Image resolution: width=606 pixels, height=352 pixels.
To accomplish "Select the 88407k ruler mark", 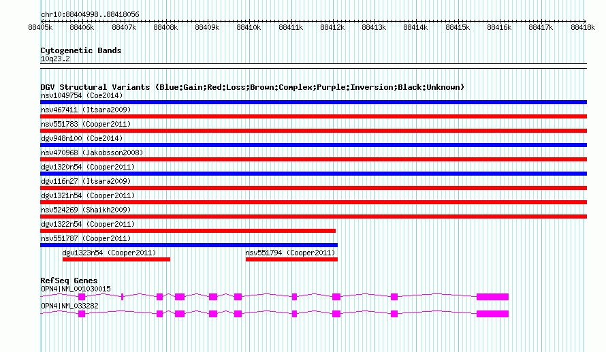I will tap(124, 27).
